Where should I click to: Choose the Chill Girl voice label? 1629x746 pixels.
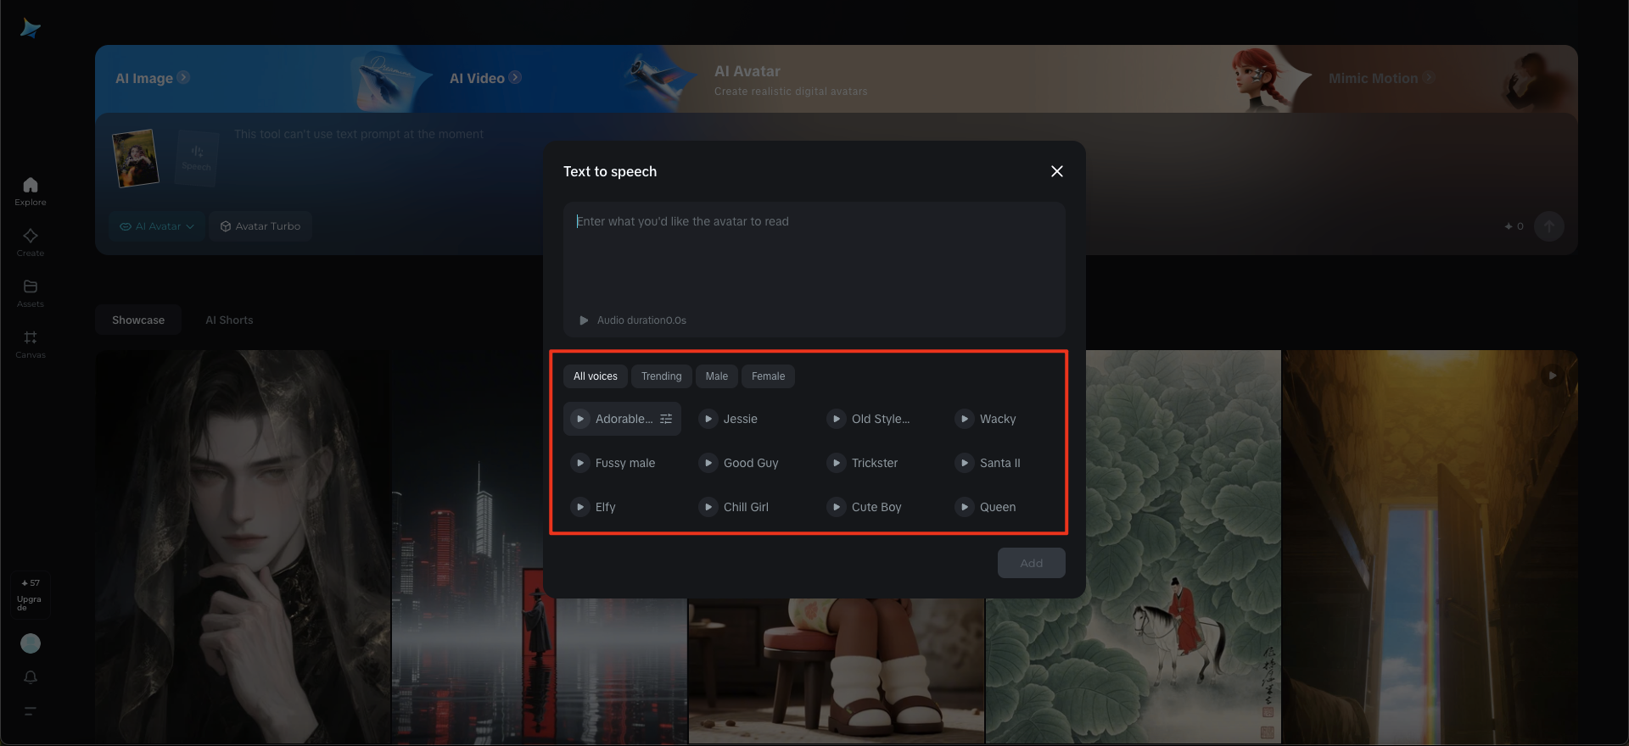[746, 507]
